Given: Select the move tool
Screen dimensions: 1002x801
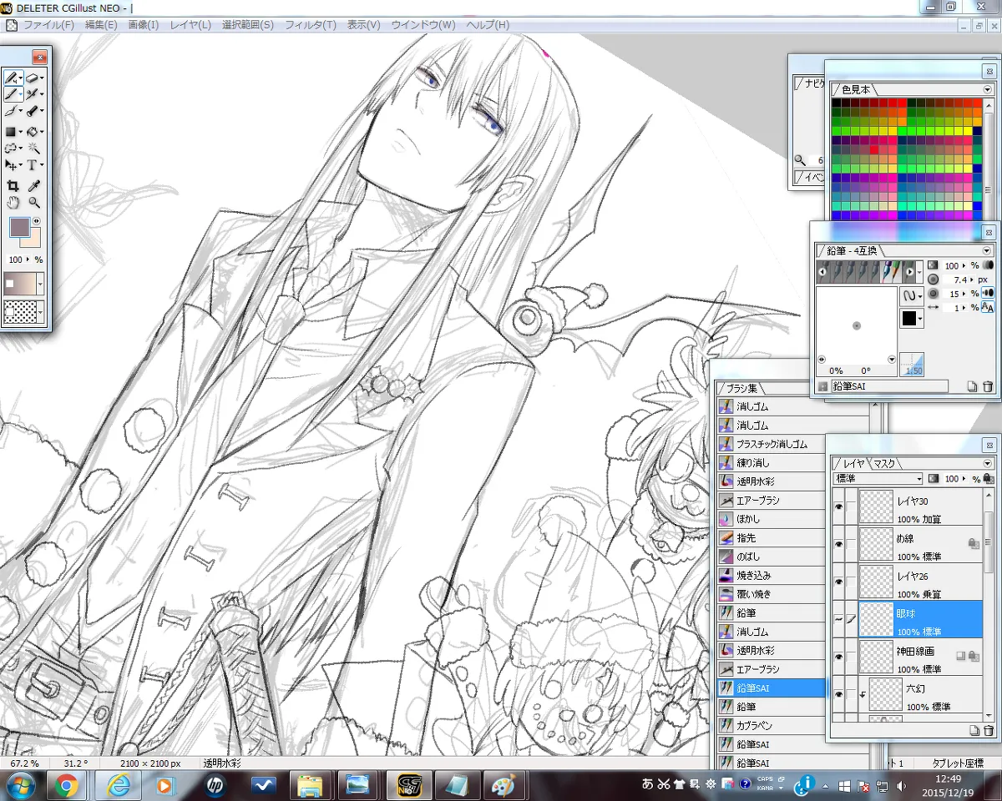Looking at the screenshot, I should (x=11, y=165).
